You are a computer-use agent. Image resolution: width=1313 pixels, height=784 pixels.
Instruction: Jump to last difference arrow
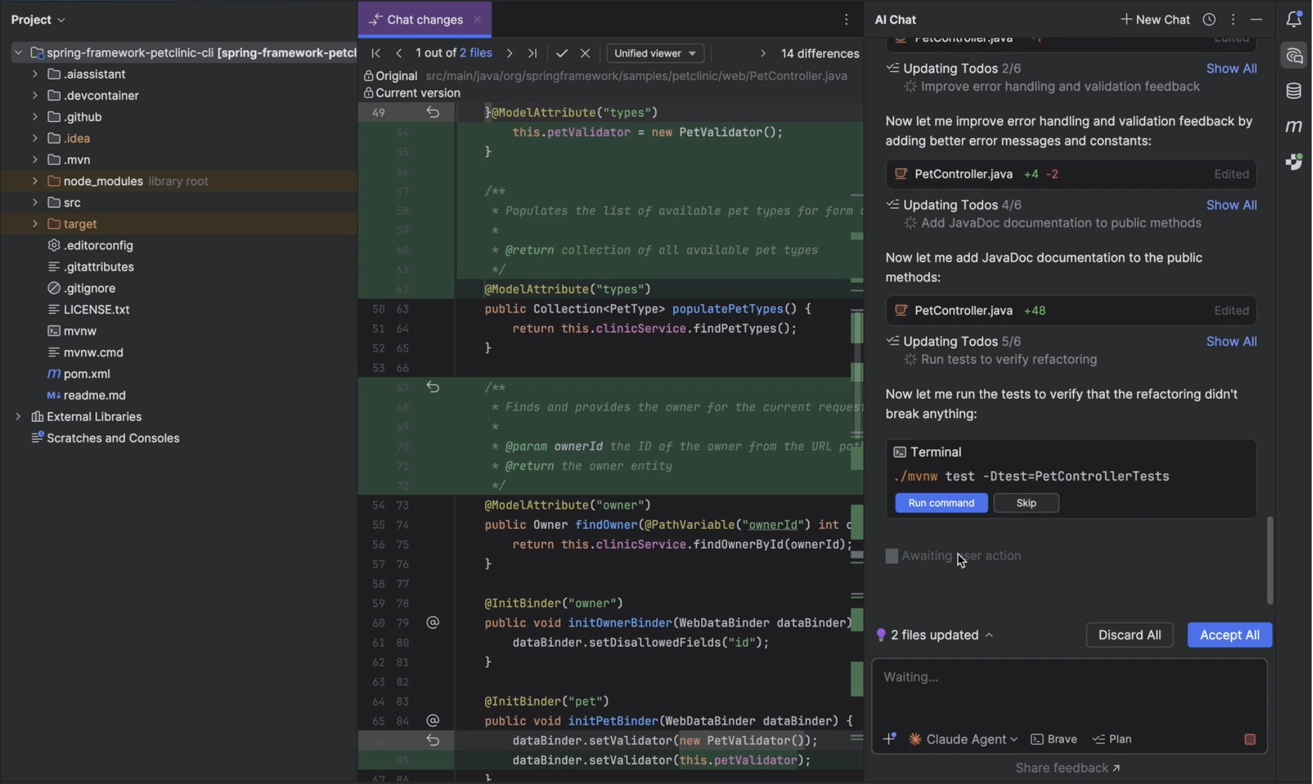pos(533,53)
